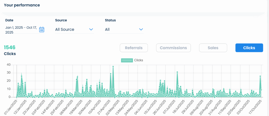Toggle the Clicks series legend swatch
The width and height of the screenshot is (269, 116).
[127, 60]
